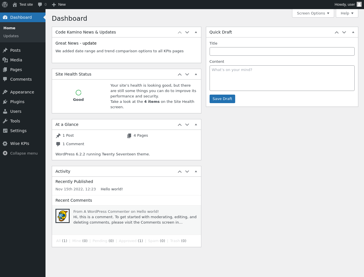Screen dimensions: 364x277
Task: Move Activity widget down
Action: (x=187, y=172)
